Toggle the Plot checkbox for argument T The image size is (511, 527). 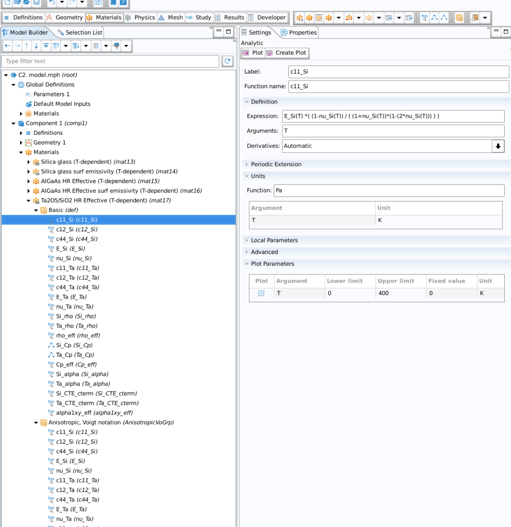click(x=261, y=293)
